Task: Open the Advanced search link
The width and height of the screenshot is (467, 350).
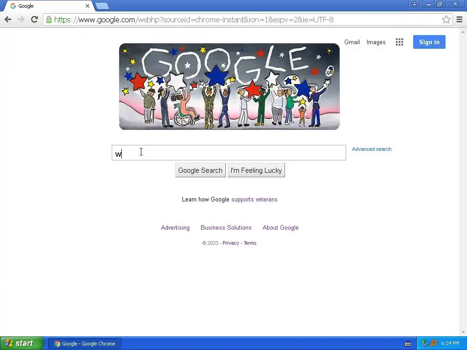Action: pos(371,149)
